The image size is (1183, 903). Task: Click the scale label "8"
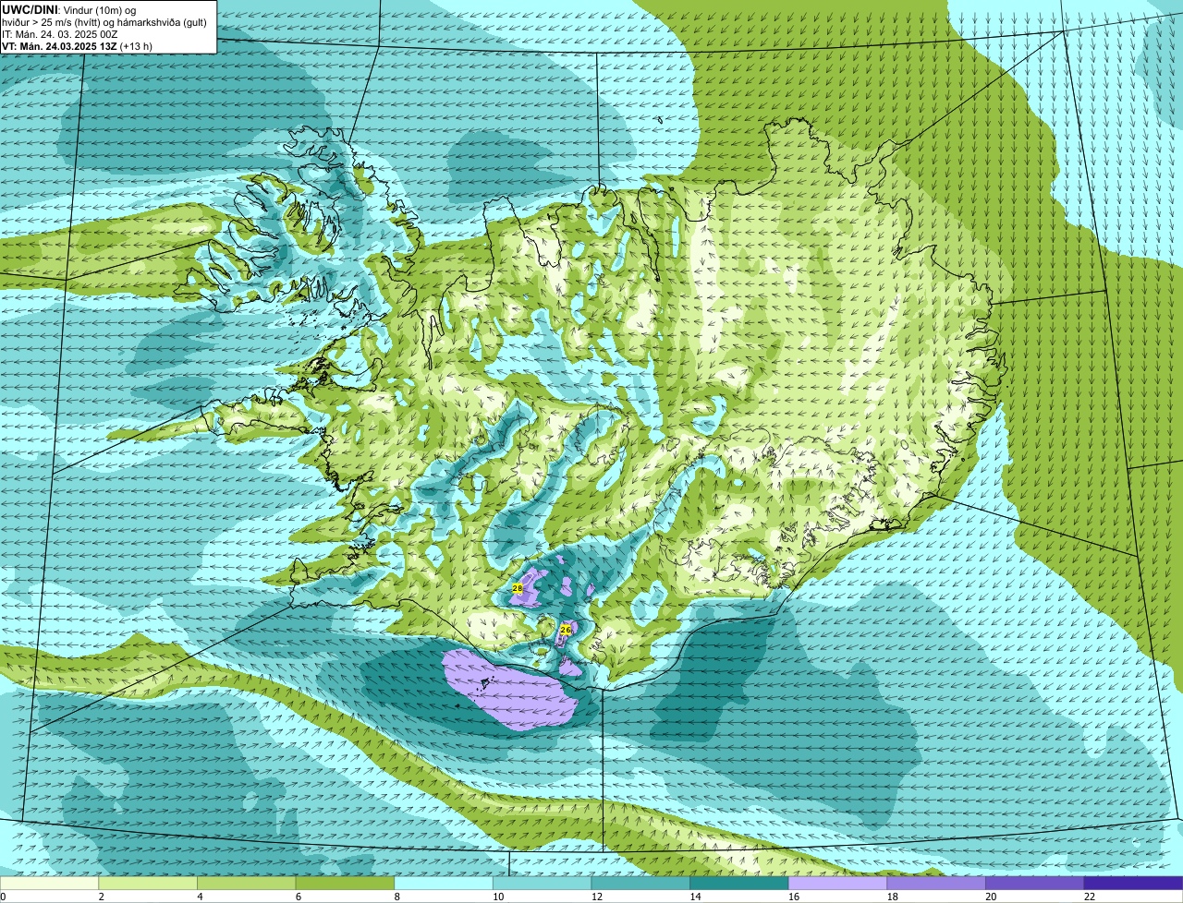pyautogui.click(x=396, y=897)
